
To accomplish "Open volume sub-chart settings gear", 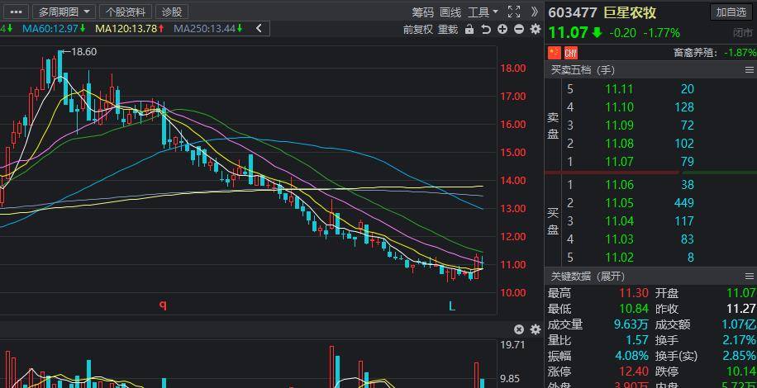I will 535,329.
